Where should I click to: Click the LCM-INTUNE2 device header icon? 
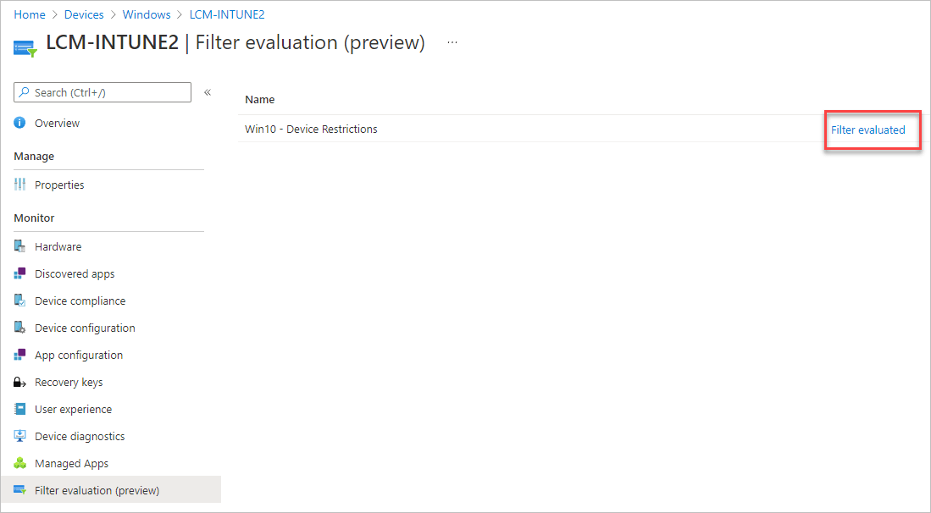(25, 48)
